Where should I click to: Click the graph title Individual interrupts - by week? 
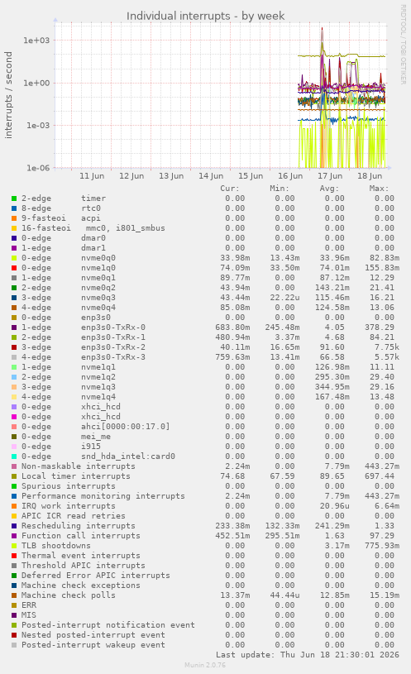click(x=205, y=16)
